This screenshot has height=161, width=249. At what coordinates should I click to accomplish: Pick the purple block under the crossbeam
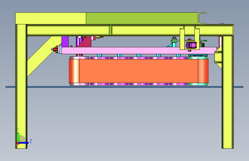click(65, 42)
